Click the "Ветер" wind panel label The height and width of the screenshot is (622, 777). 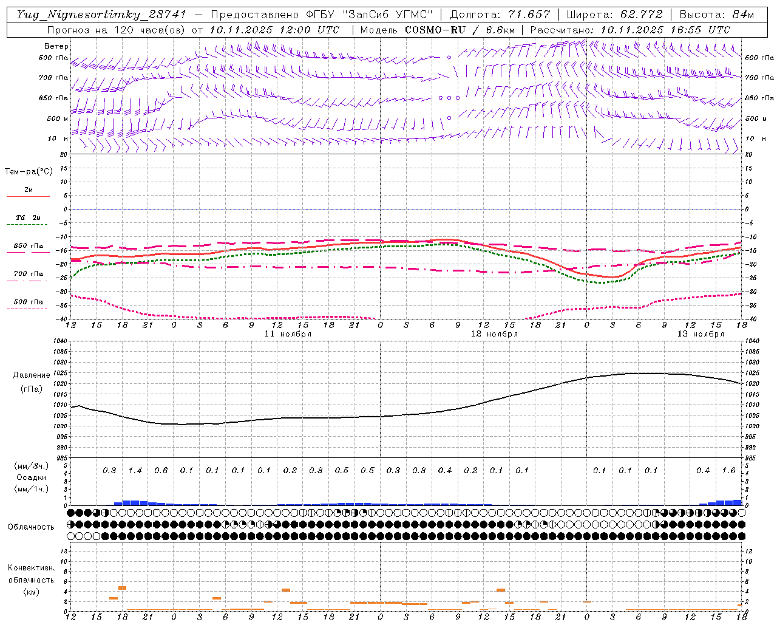point(56,46)
